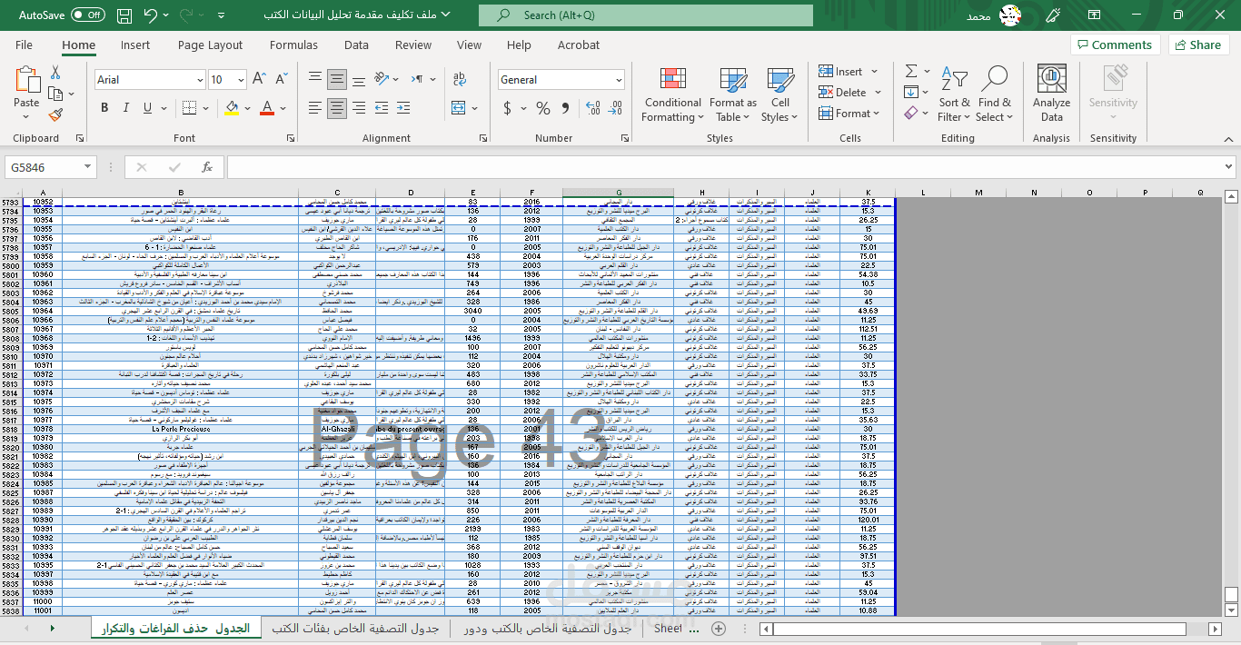The height and width of the screenshot is (645, 1241).
Task: Open Sort & Filter options
Action: [954, 94]
